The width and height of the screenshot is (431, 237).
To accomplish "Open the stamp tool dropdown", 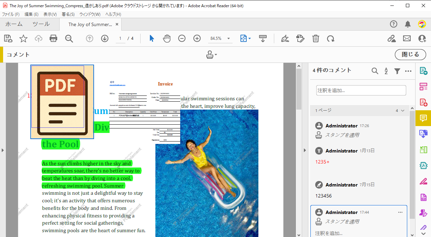I will click(216, 55).
